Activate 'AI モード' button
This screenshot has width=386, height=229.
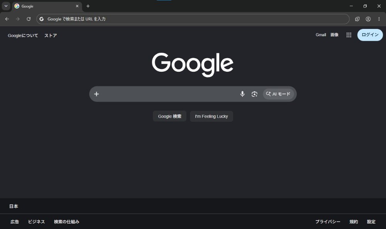pyautogui.click(x=278, y=94)
